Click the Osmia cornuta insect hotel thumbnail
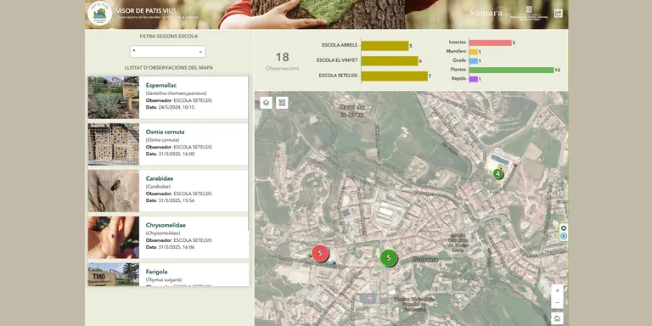 (x=114, y=143)
